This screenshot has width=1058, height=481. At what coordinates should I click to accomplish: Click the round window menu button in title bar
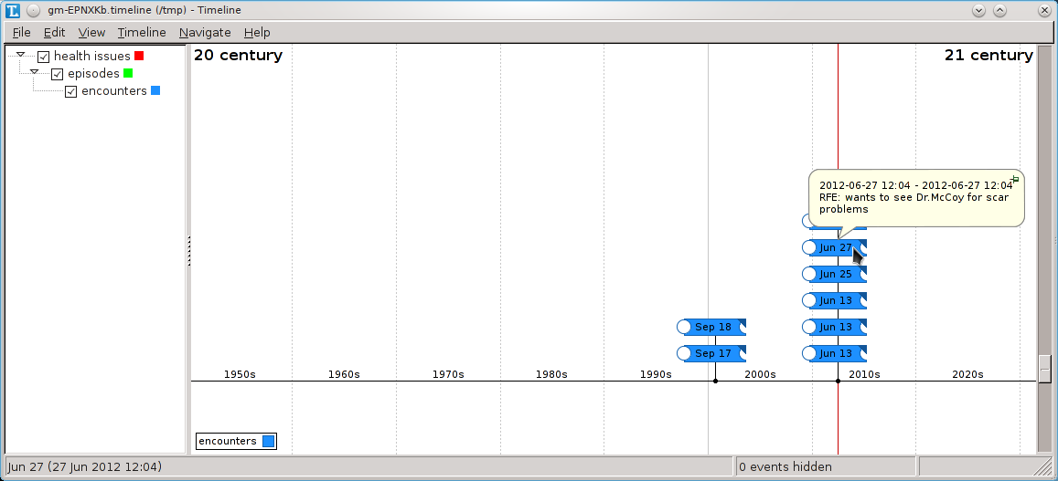coord(34,10)
